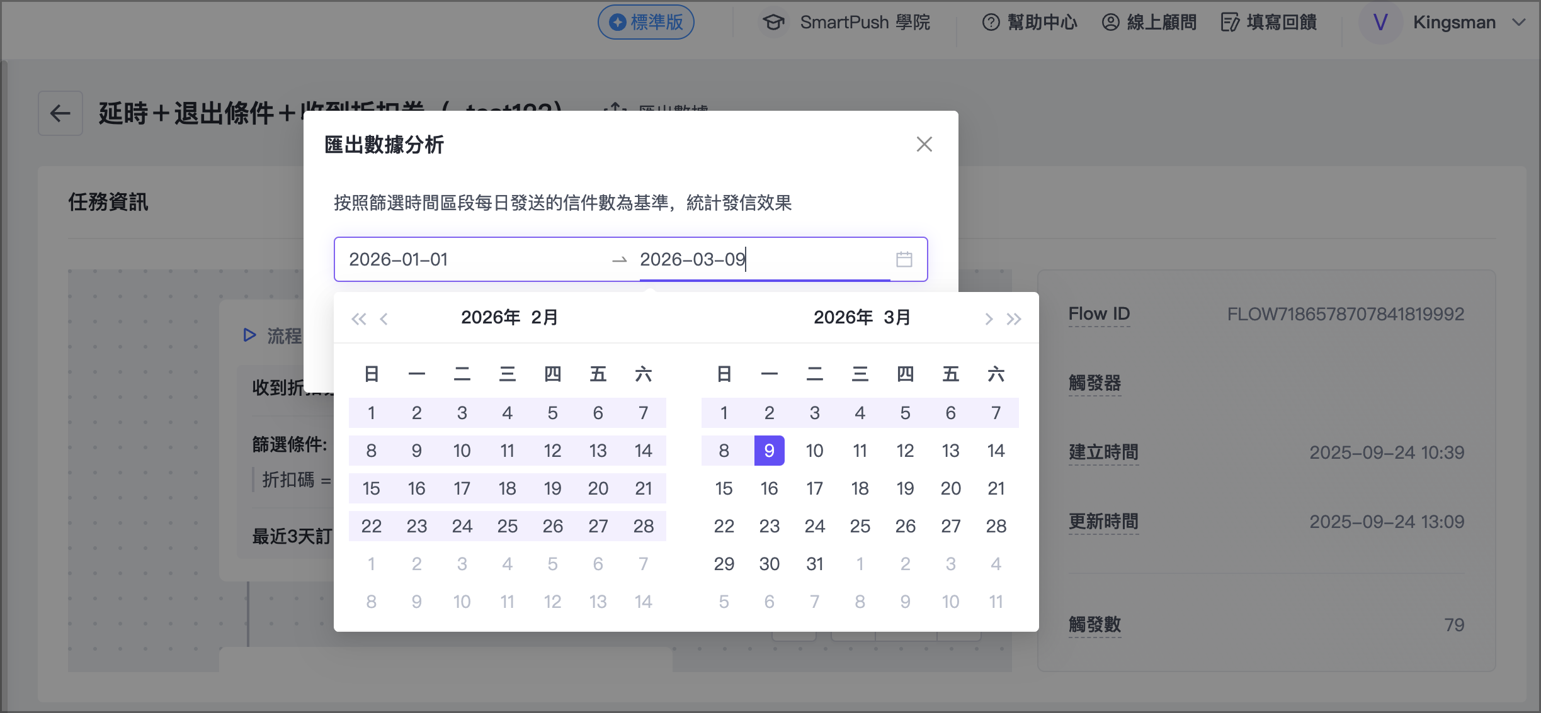Viewport: 1541px width, 713px height.
Task: Click the Kingsman avatar icon
Action: point(1380,22)
